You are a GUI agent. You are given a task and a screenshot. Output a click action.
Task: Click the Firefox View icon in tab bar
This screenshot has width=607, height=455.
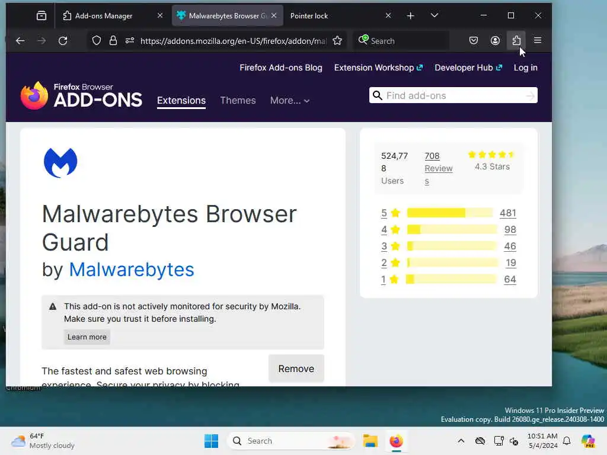click(x=41, y=15)
